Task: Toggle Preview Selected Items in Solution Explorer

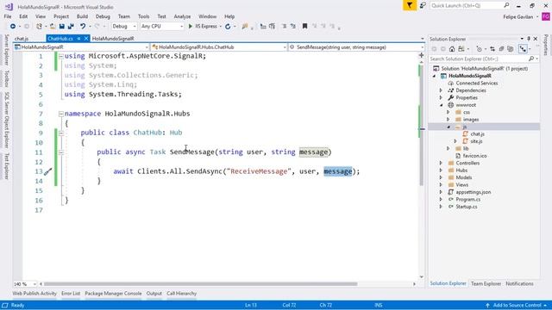Action: point(524,49)
